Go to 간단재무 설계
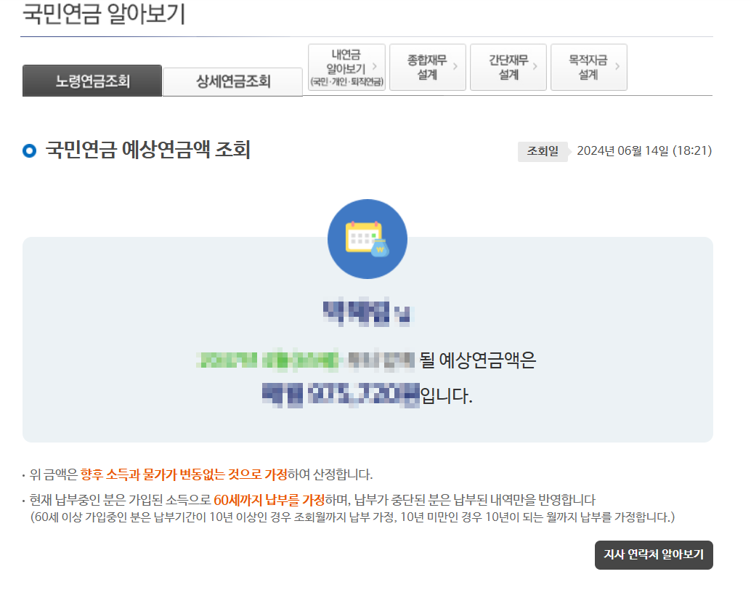 (x=508, y=67)
